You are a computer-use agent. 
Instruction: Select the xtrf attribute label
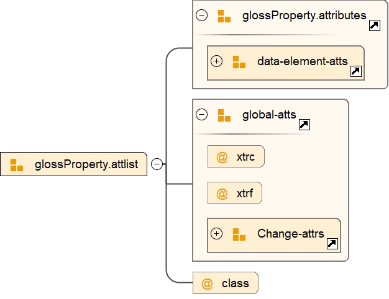[x=245, y=193]
